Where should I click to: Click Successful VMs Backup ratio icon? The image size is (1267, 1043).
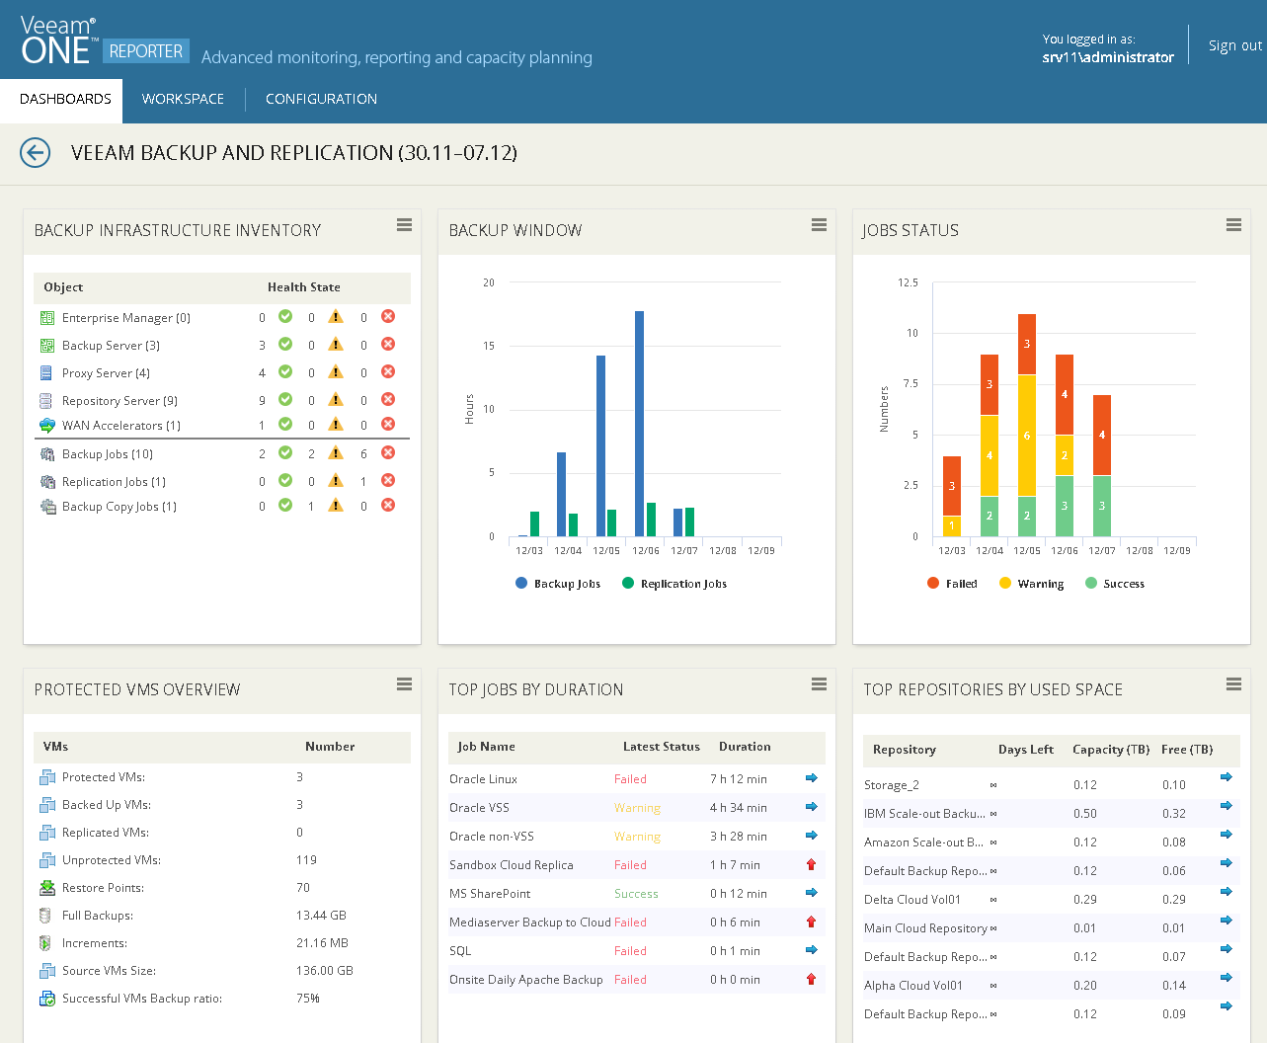(x=46, y=999)
